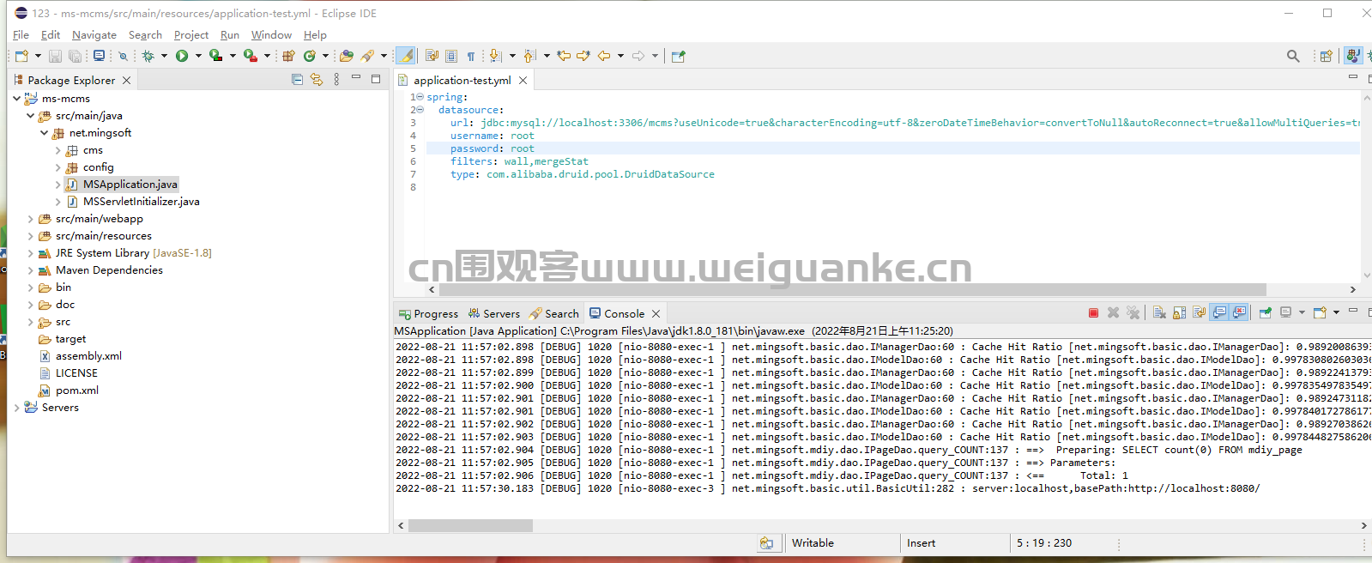Screen dimensions: 1372x563
Task: Open the Navigate menu
Action: click(x=94, y=35)
